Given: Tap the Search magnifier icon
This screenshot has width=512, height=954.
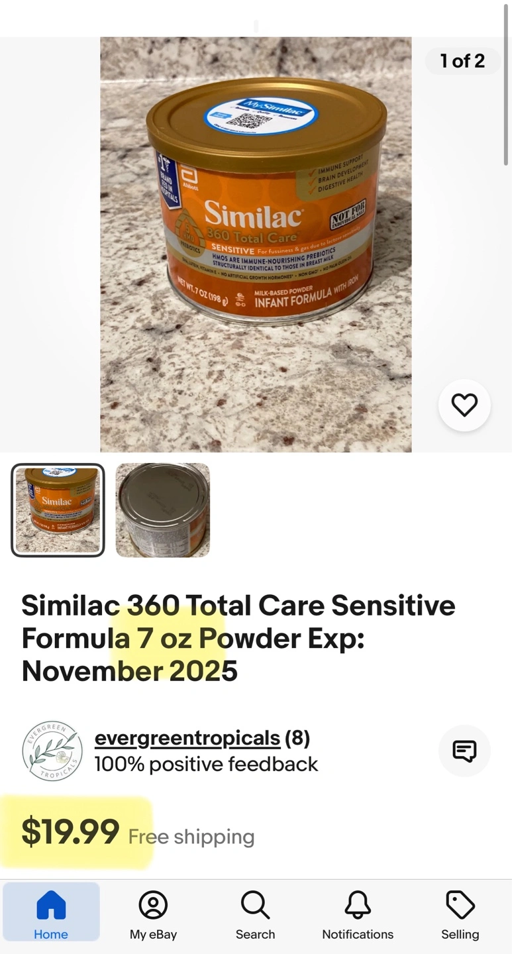Looking at the screenshot, I should pos(255,905).
